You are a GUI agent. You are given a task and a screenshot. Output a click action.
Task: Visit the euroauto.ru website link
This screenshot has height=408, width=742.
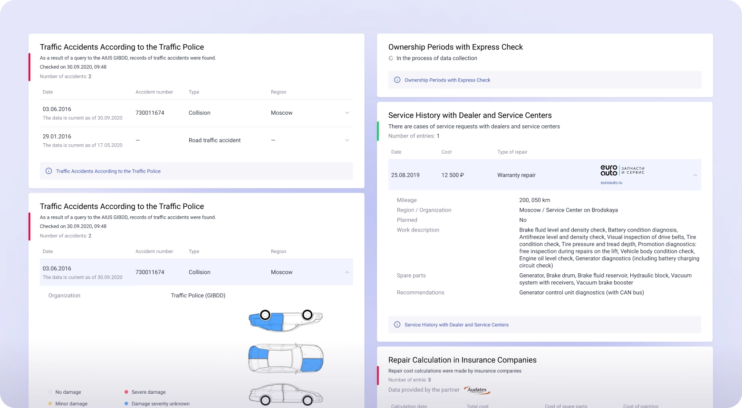pos(611,182)
